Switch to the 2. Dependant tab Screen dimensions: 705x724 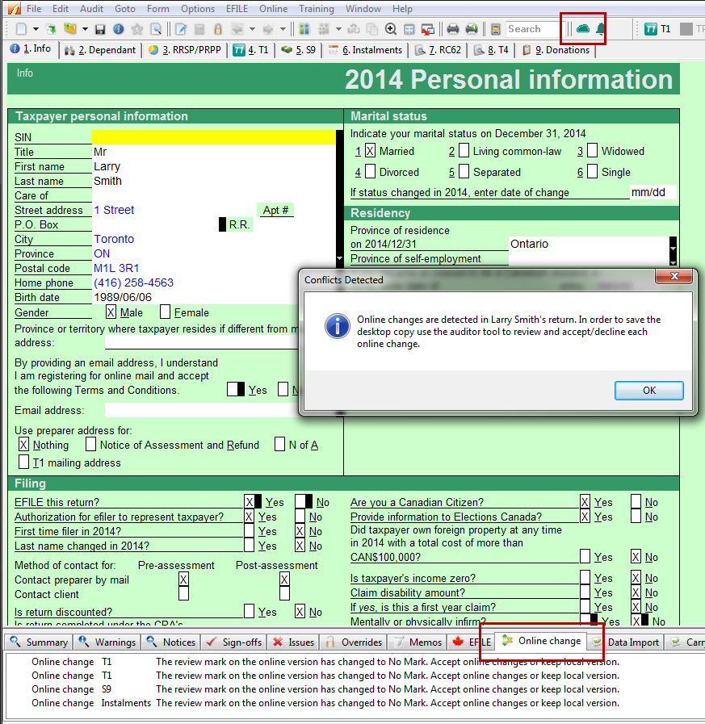point(100,50)
